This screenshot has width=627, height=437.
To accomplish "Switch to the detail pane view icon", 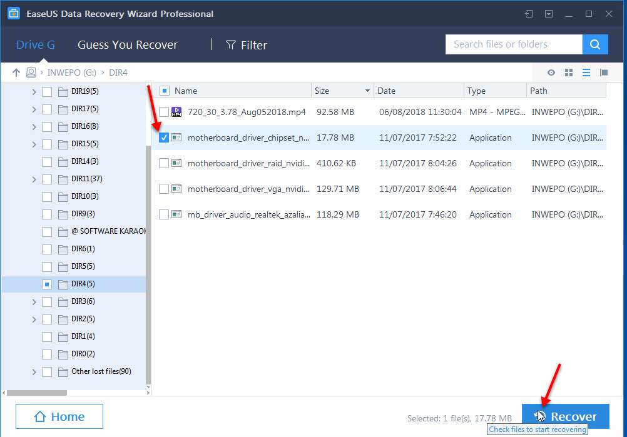I will tap(604, 73).
